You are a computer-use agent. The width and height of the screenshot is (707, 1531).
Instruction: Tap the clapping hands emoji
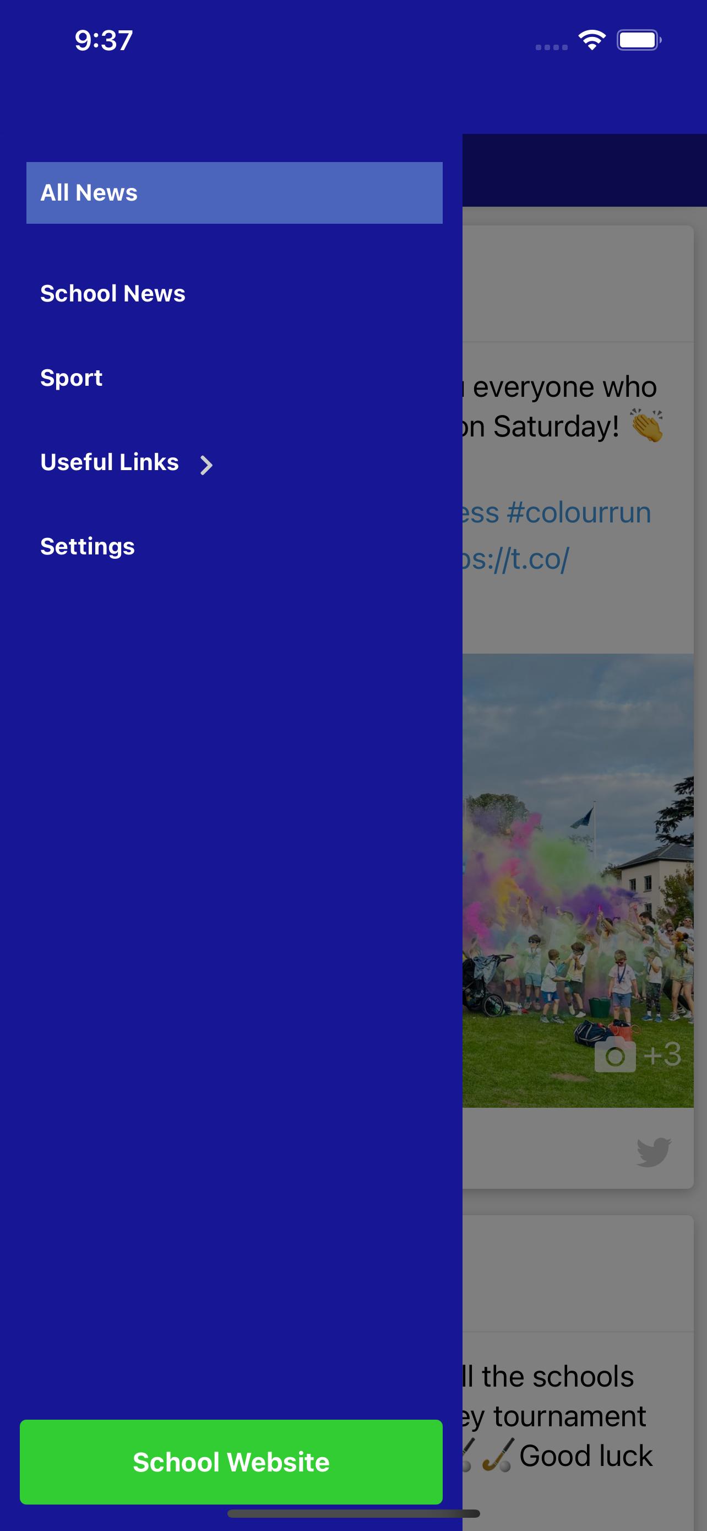(x=646, y=425)
